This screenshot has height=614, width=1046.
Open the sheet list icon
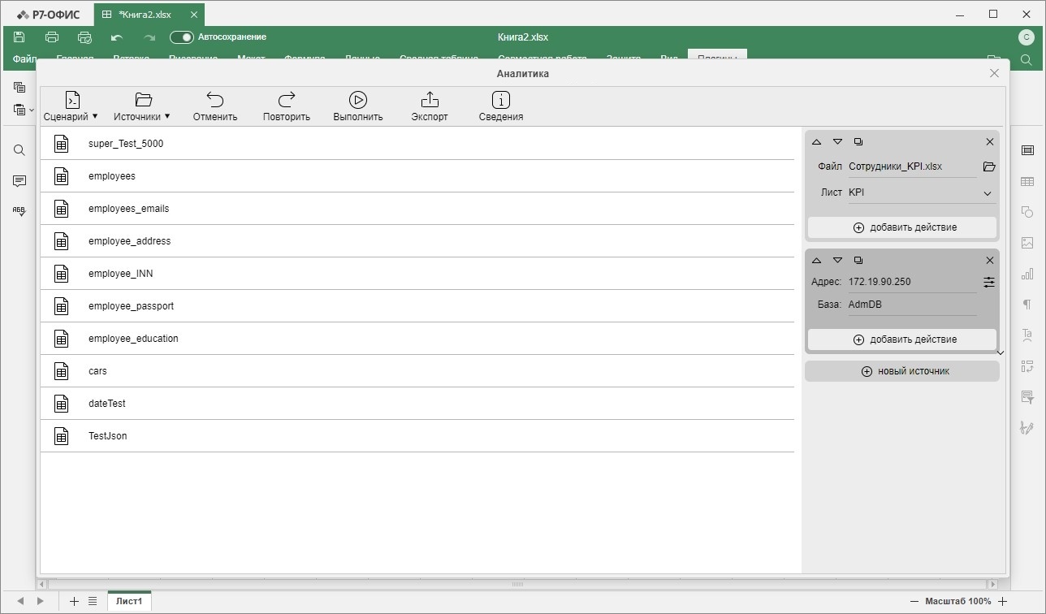coord(93,601)
